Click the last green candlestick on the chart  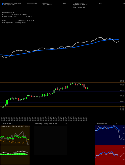coord(87,88)
